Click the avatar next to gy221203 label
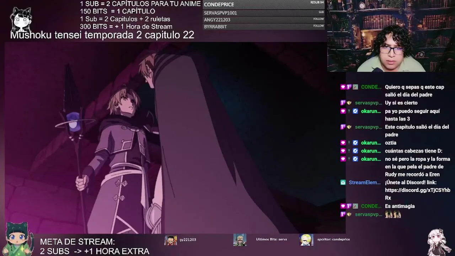The height and width of the screenshot is (256, 455). click(x=171, y=240)
